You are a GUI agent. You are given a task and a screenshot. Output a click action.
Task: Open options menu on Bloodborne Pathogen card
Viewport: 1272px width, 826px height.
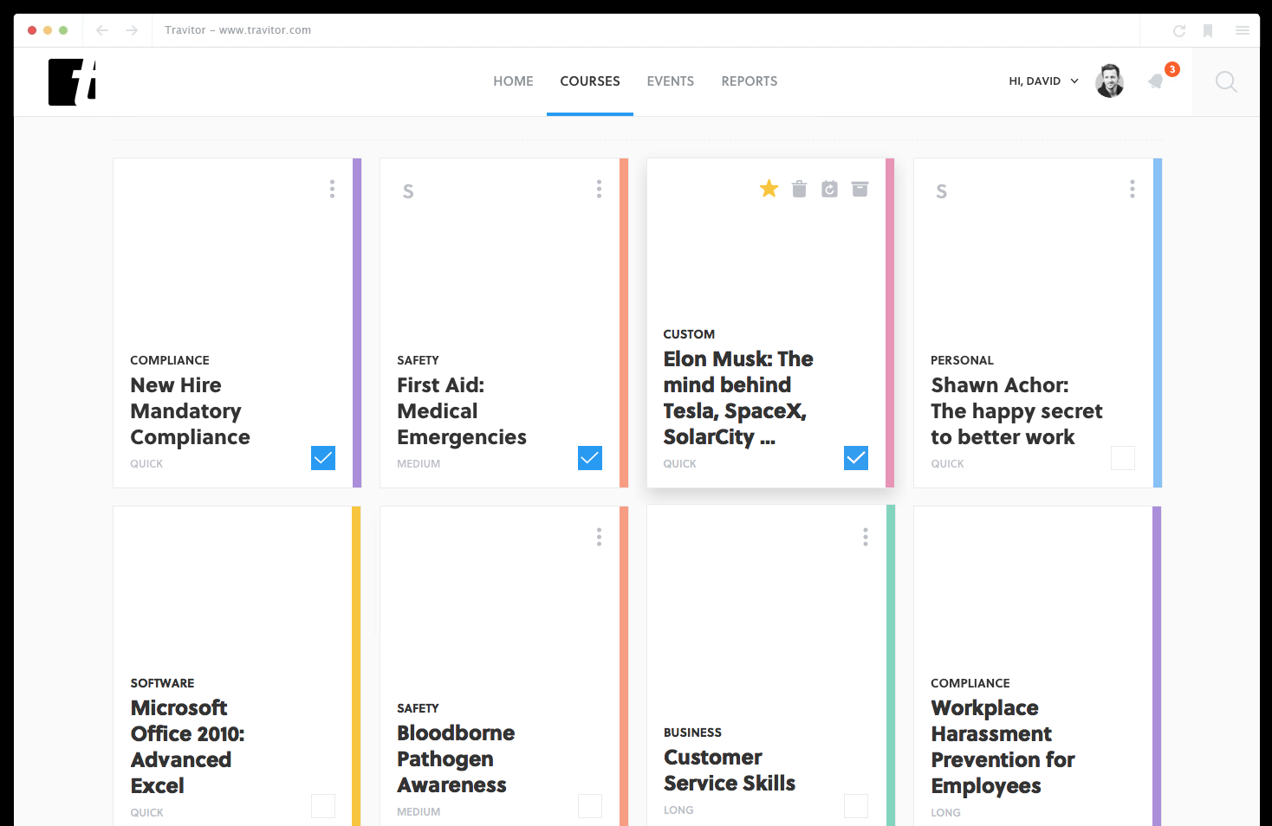pos(599,537)
